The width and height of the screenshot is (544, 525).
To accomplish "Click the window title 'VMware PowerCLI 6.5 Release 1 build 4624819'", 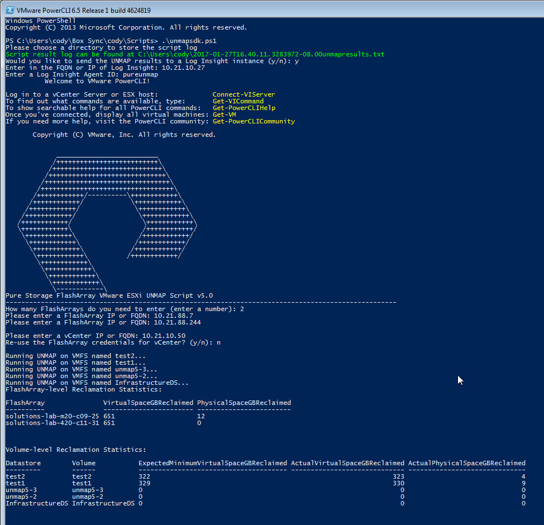I will click(x=84, y=11).
